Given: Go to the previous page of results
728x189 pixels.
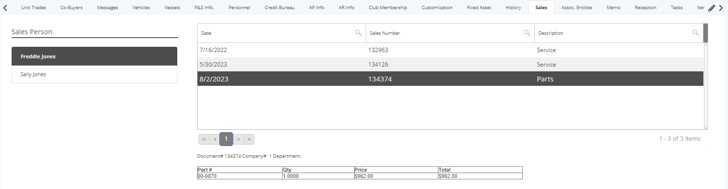Looking at the screenshot, I should point(214,139).
